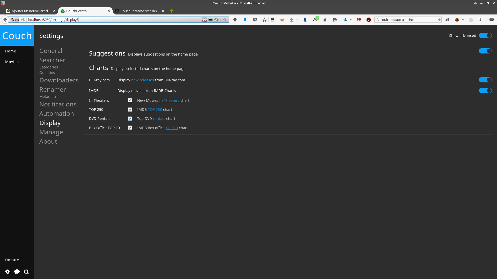Open the IMDB TOP 250 link

click(155, 110)
